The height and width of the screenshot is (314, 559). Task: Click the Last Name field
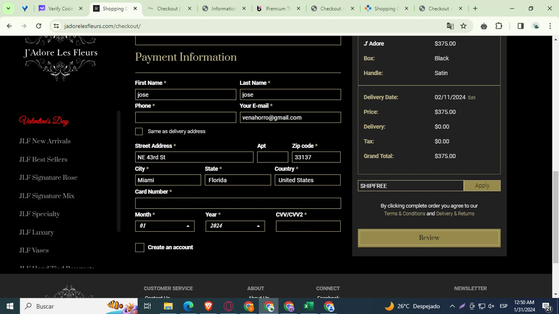point(290,95)
